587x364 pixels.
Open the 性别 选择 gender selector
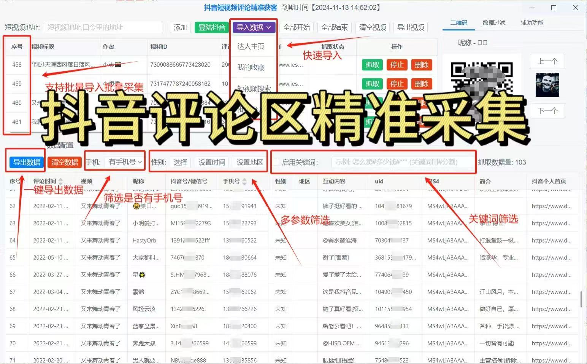180,162
